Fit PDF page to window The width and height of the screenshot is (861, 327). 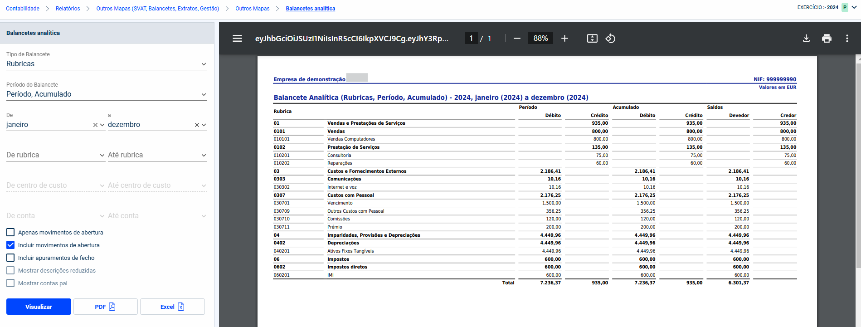click(592, 39)
